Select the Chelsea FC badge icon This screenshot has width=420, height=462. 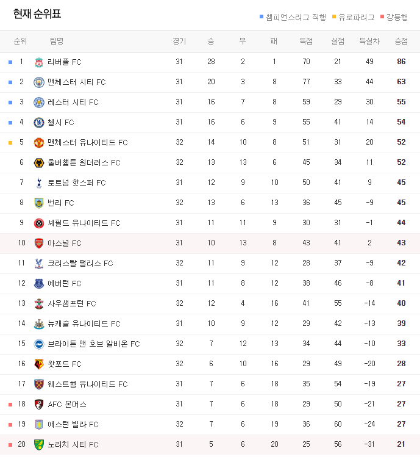point(39,123)
